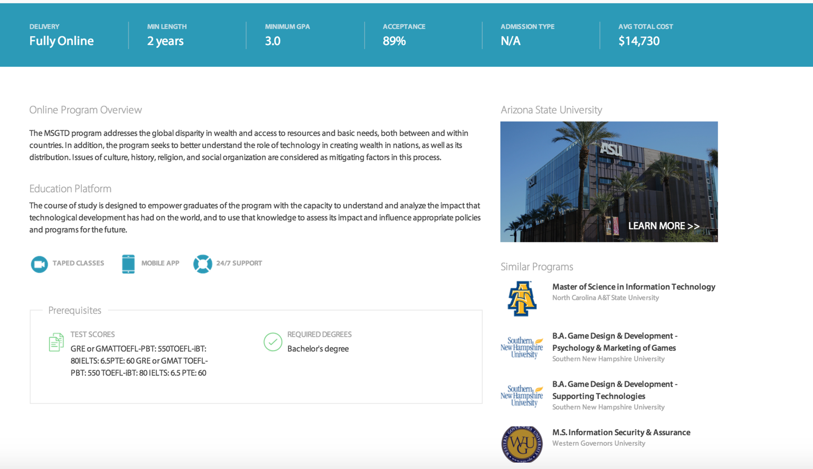
Task: Click the TEST SCORES label
Action: tap(93, 335)
